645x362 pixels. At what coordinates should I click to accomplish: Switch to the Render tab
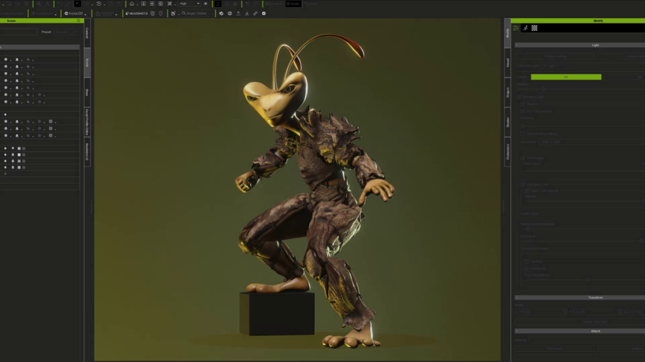click(x=508, y=122)
